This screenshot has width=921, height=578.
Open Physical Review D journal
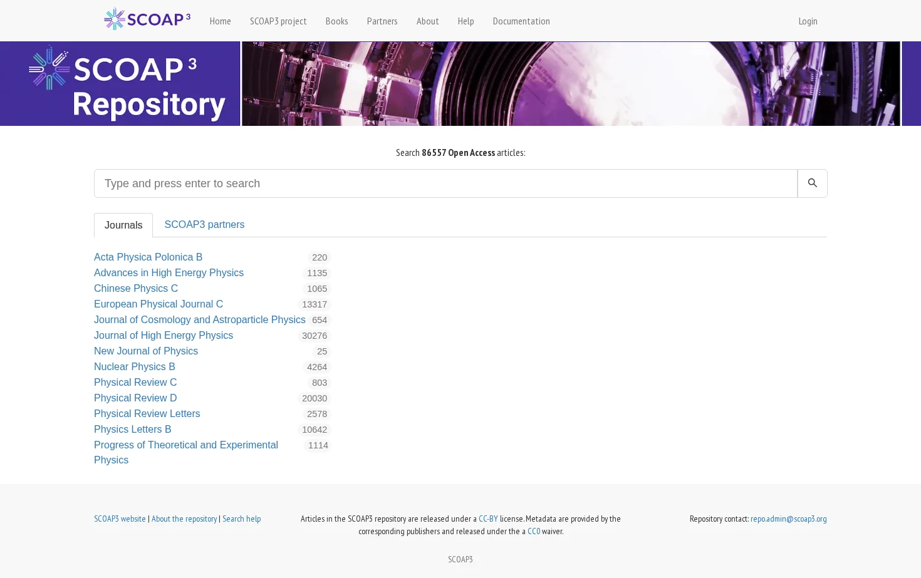135,398
